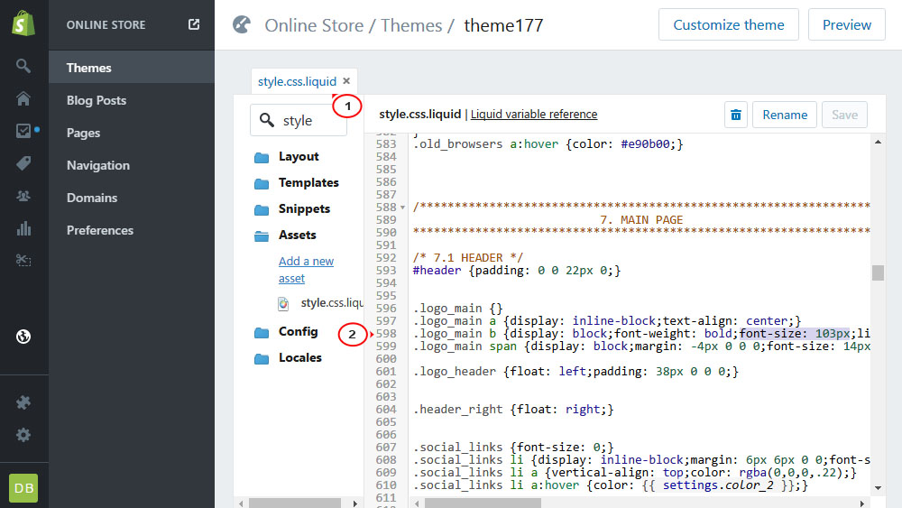This screenshot has height=508, width=902.
Task: Open the Orders checkbox icon
Action: click(x=23, y=131)
